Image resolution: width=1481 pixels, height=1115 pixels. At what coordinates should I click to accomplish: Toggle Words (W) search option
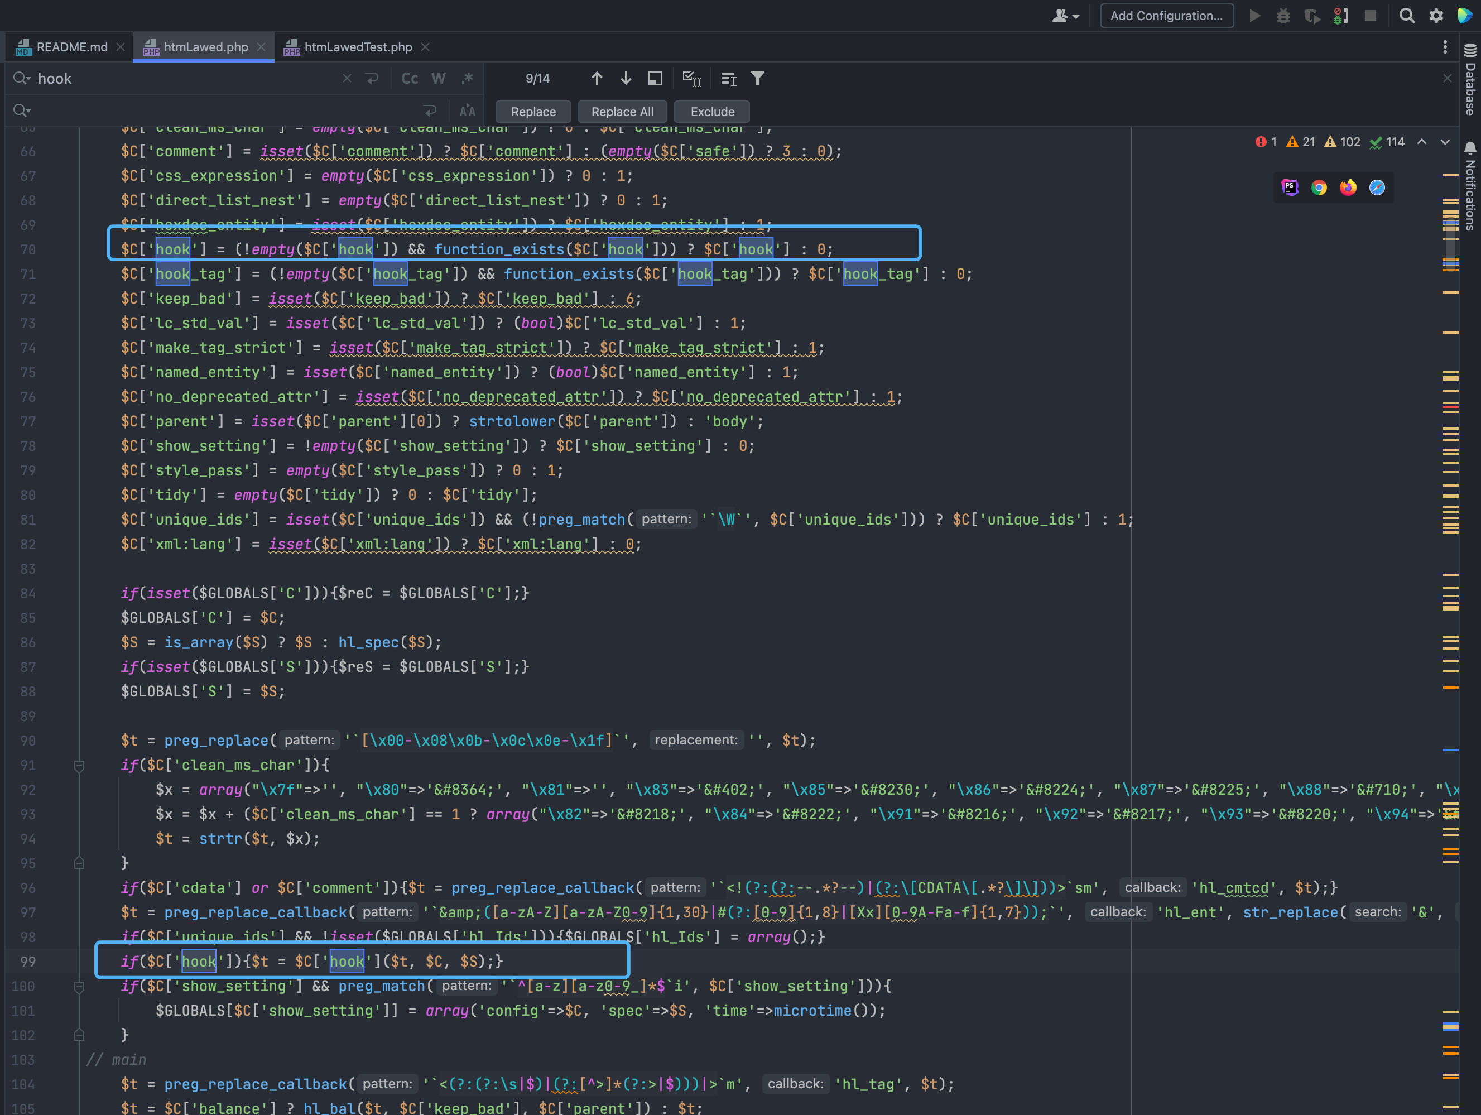point(439,79)
